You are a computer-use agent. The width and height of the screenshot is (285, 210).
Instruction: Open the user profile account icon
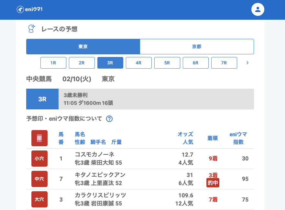coord(258,9)
